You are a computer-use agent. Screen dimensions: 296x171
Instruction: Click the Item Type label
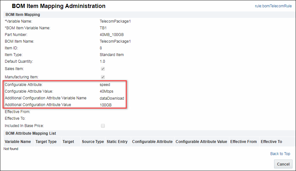coord(14,55)
